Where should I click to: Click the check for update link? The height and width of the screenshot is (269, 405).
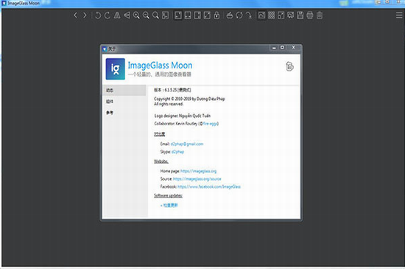tap(169, 205)
